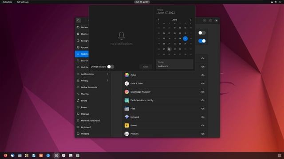284x159 pixels.
Task: Turn off the enabled blue switch in Settings
Action: [x=202, y=41]
